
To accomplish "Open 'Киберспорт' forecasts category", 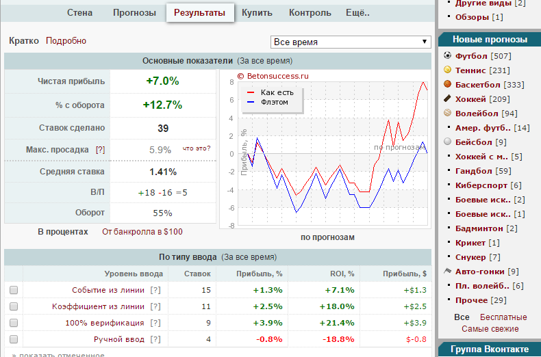I will [481, 185].
